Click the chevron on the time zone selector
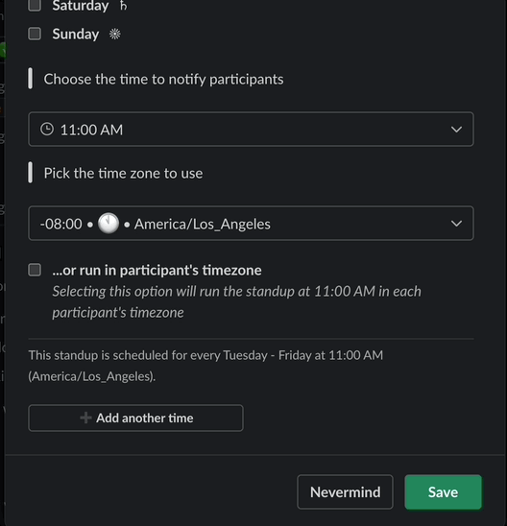Viewport: 507px width, 526px height. pyautogui.click(x=456, y=224)
